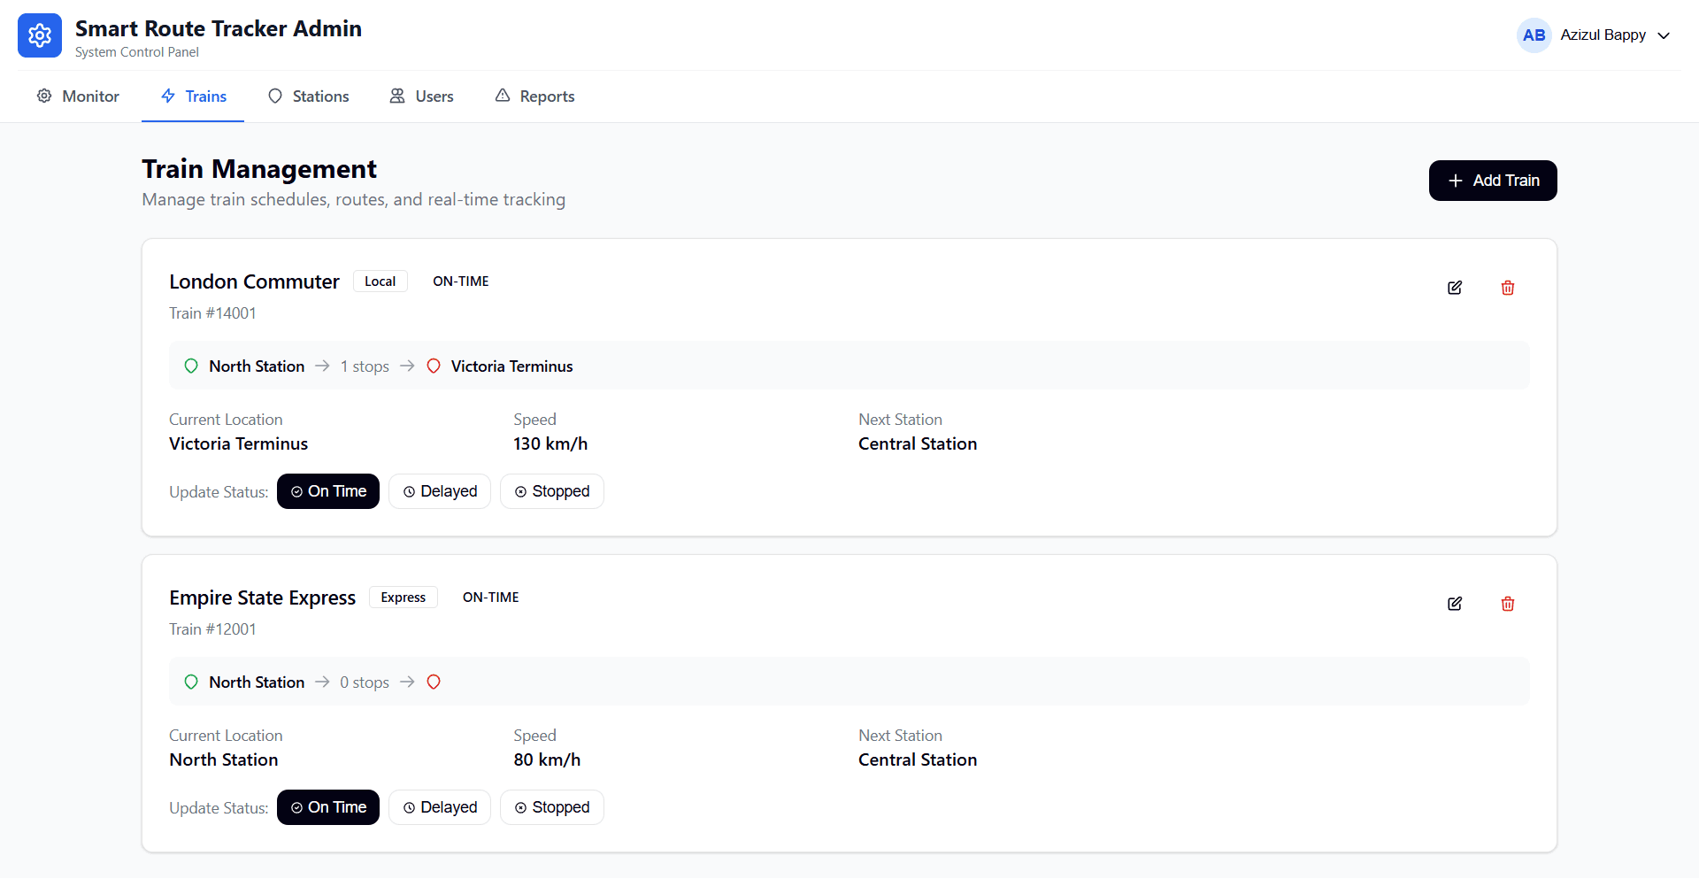Mark Empire State Express as Delayed

point(440,807)
